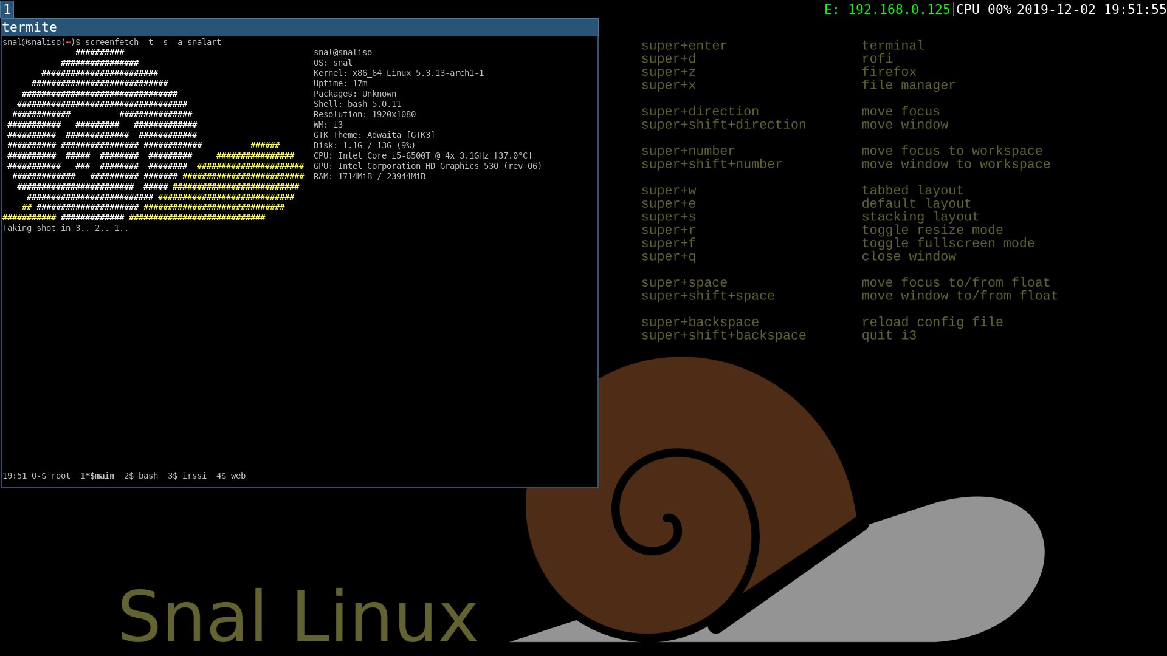Click the IP address 192.168.0.125 status
Image resolution: width=1167 pixels, height=656 pixels.
tap(887, 10)
